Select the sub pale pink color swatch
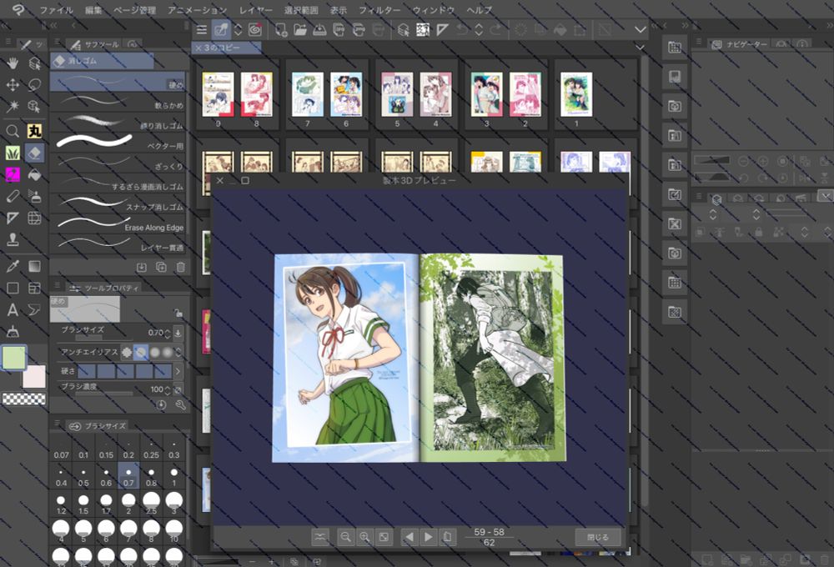Viewport: 834px width, 567px height. point(34,377)
